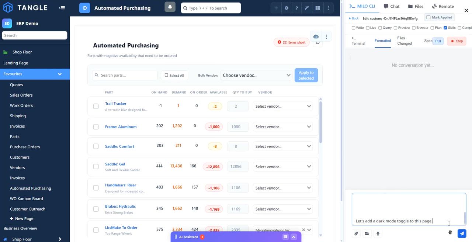
Task: Open the Handlebars: Riser part link
Action: coord(121,185)
